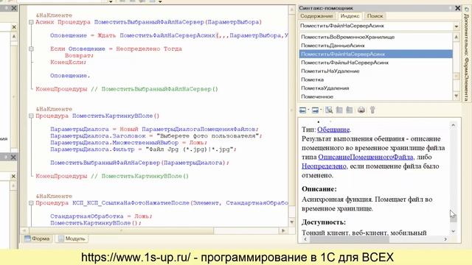The width and height of the screenshot is (472, 265).
Task: Open the index search combo box dropdown arrow
Action: (x=457, y=26)
